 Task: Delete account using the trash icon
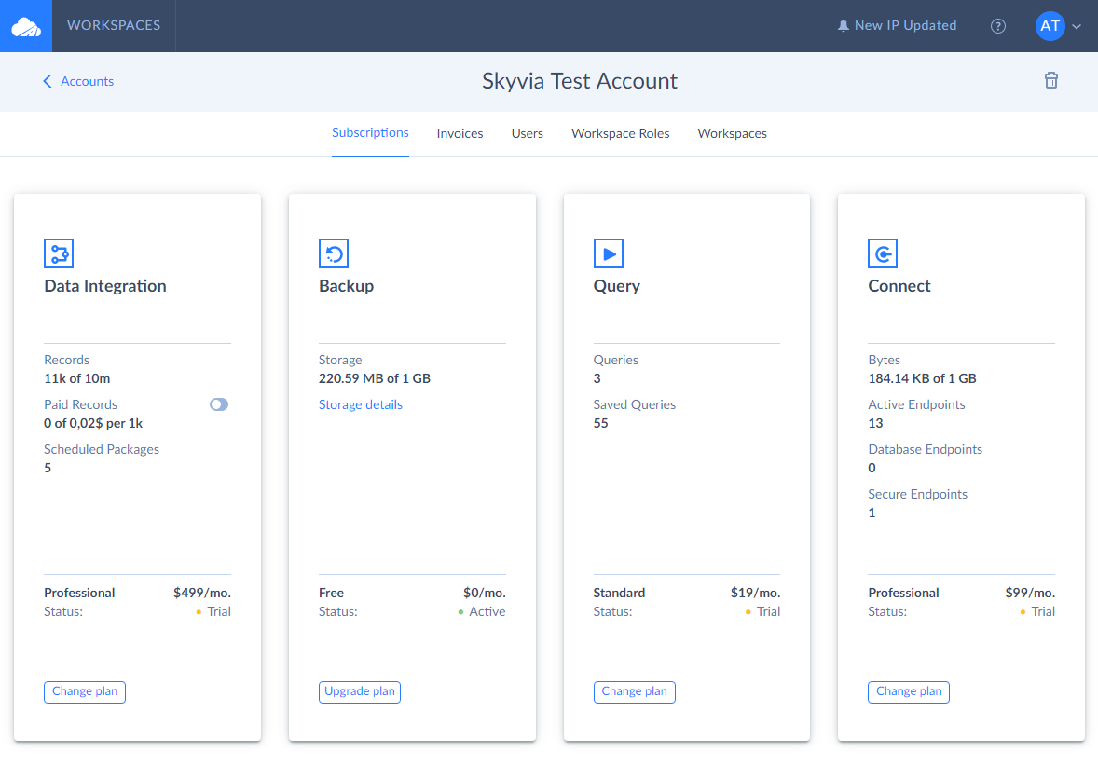1051,80
